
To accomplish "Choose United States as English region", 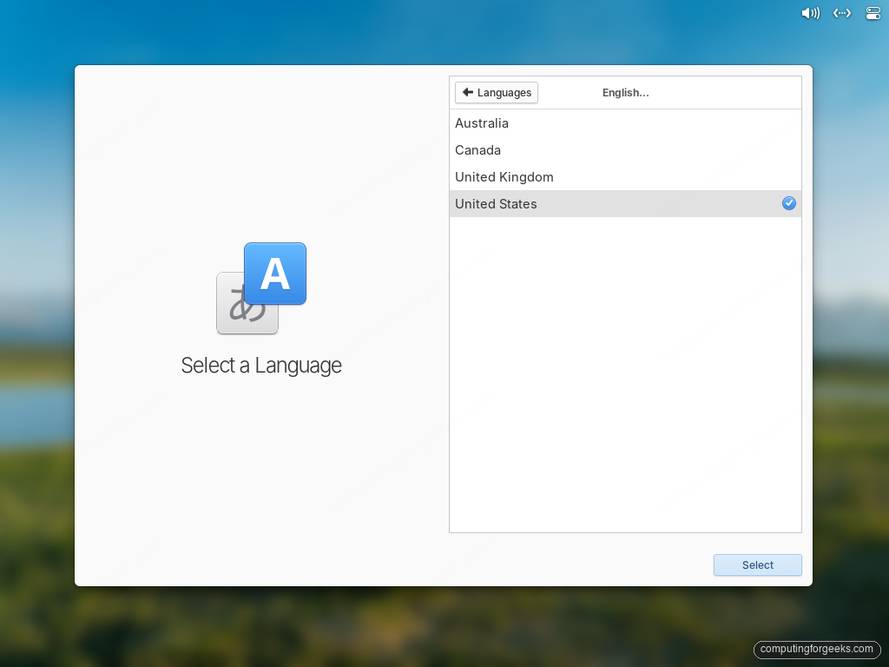I will point(625,203).
